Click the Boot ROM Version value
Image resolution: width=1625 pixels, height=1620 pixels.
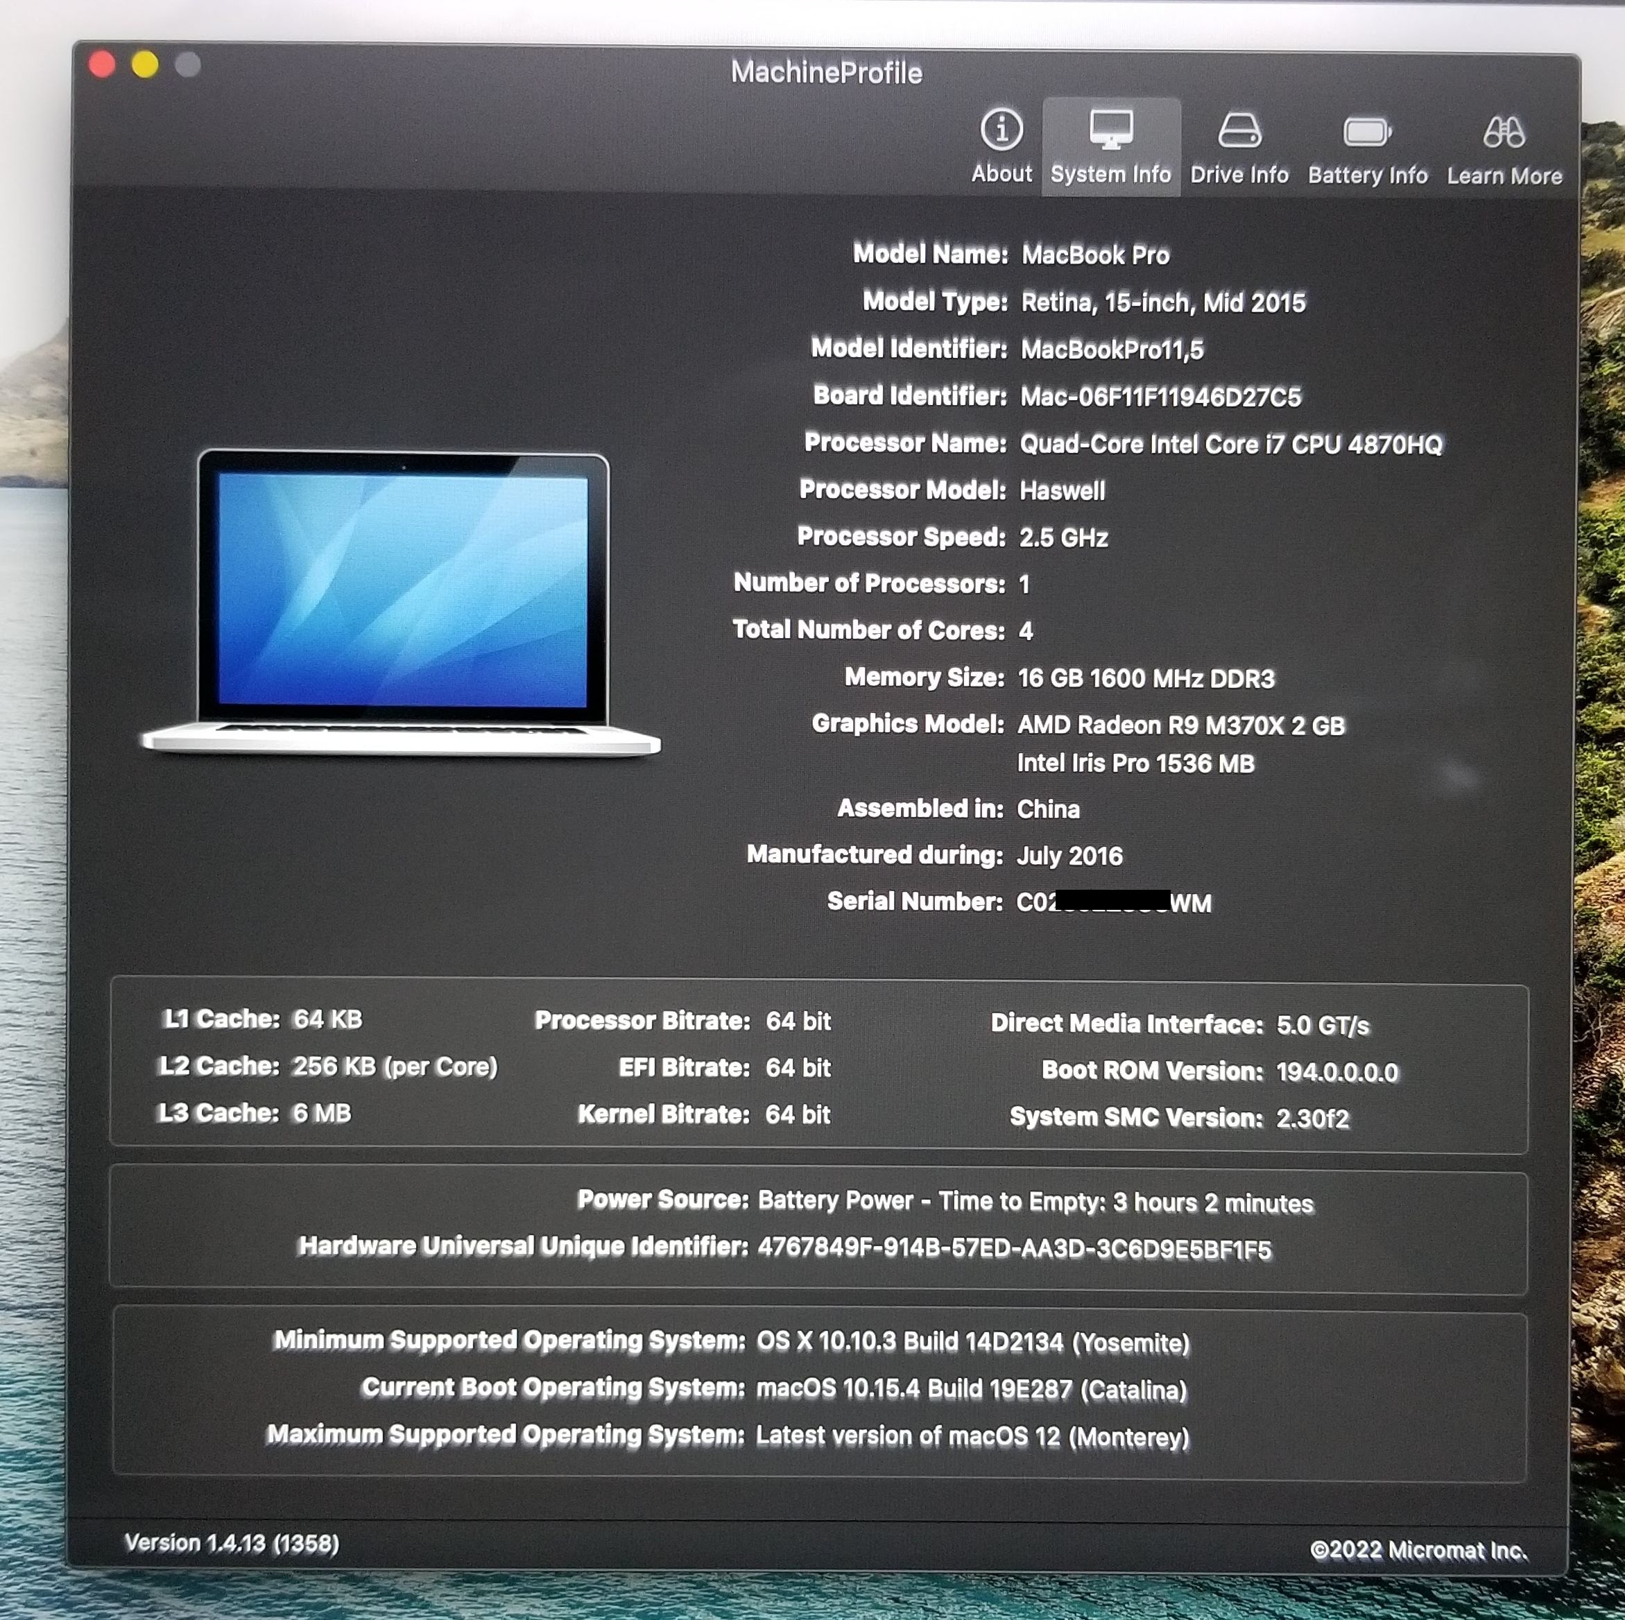click(1336, 1071)
